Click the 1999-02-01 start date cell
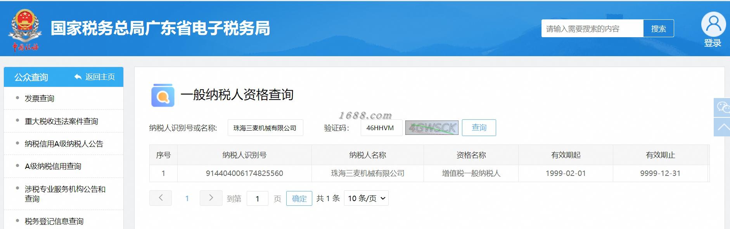 [566, 173]
